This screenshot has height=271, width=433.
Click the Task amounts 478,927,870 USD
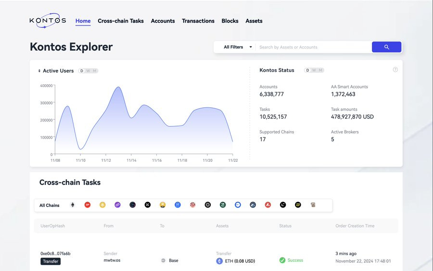coord(352,117)
